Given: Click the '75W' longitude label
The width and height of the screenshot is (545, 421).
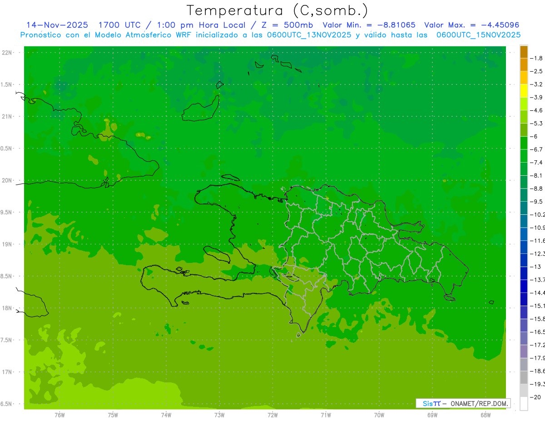Looking at the screenshot, I should click(113, 415).
